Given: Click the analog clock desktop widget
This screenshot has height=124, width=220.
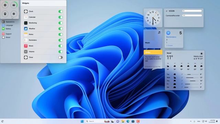Looking at the screenshot, I should [153, 18].
